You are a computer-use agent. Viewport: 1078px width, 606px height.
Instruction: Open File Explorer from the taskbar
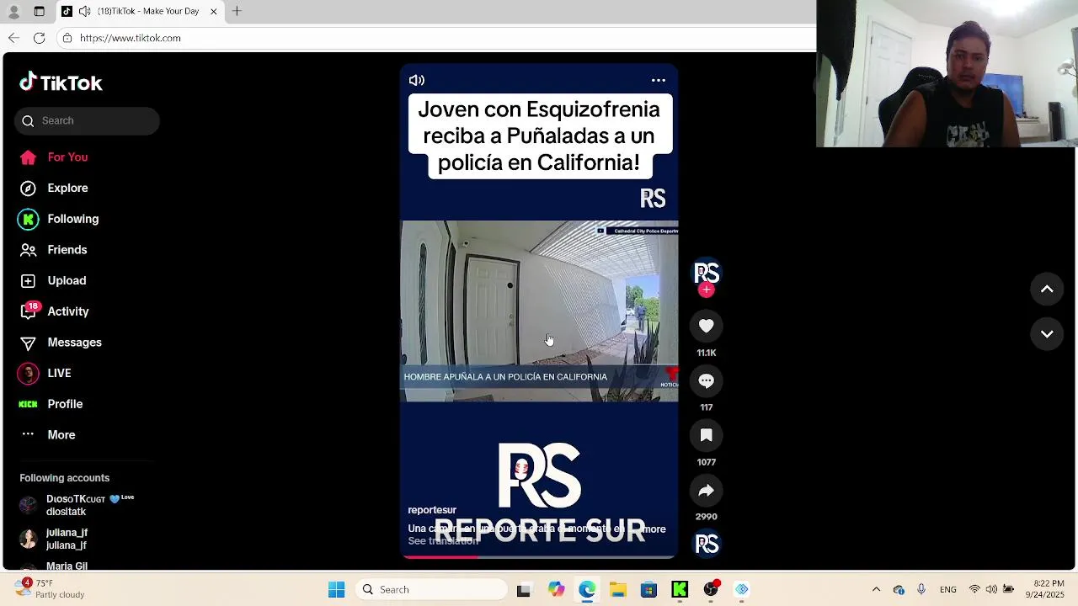618,590
